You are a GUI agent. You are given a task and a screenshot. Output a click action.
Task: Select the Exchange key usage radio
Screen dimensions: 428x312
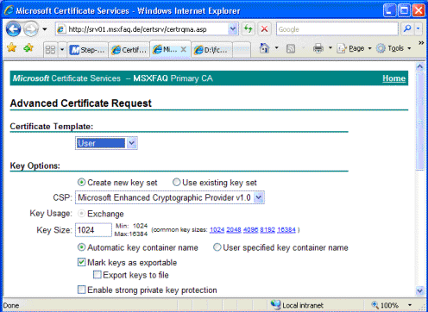pos(81,214)
